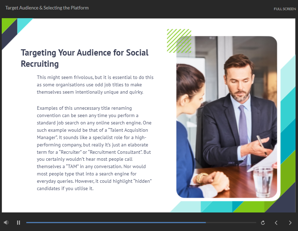Click the replay slide icon

[x=263, y=223]
